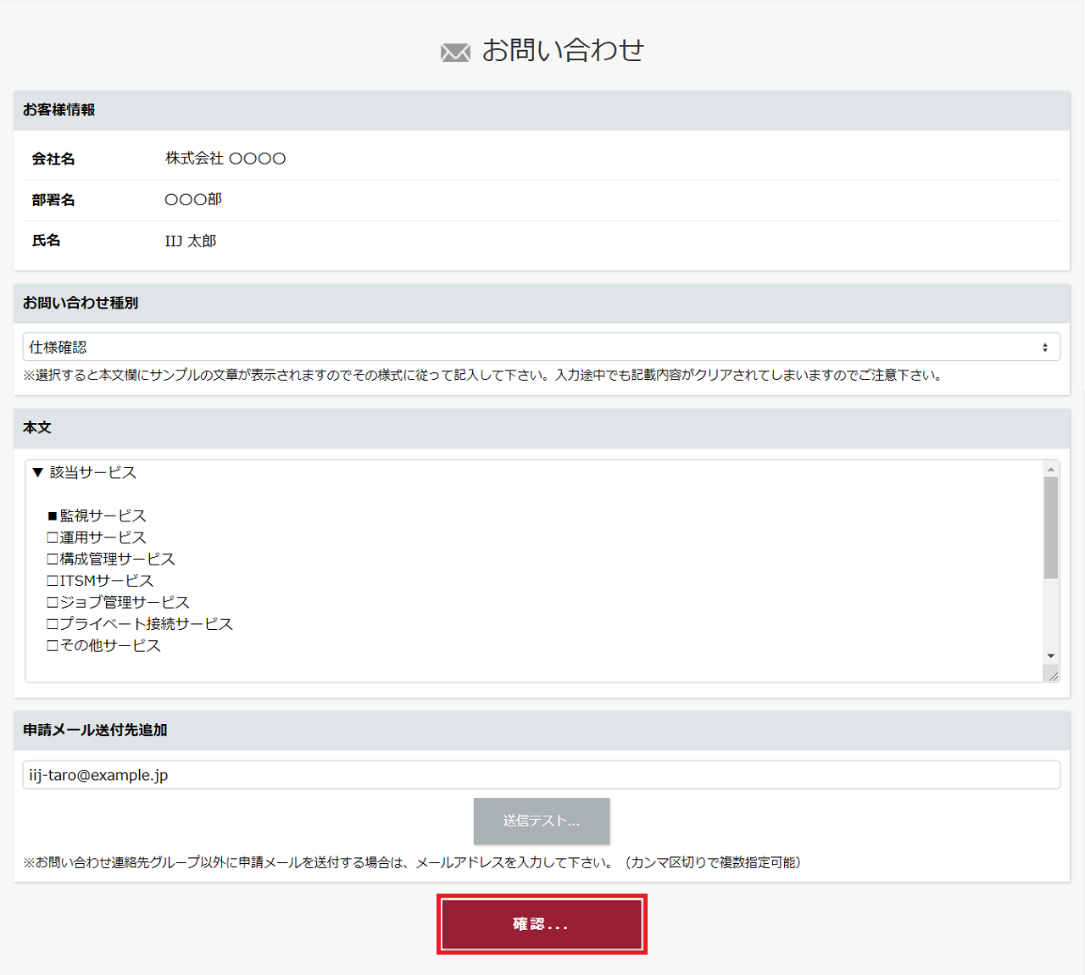The width and height of the screenshot is (1085, 975).
Task: Open the 仕様確認 inquiry type dropdown
Action: pyautogui.click(x=541, y=348)
